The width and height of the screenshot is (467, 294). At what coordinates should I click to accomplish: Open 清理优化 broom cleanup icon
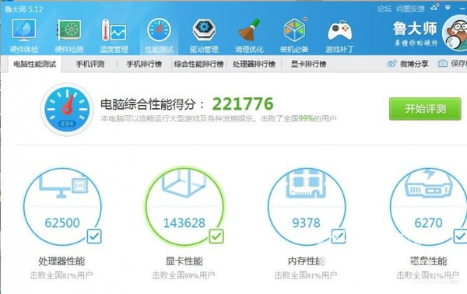pos(249,30)
